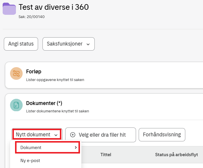The width and height of the screenshot is (203, 168).
Task: Click the orange Forløp workflow icon
Action: [x=16, y=74]
